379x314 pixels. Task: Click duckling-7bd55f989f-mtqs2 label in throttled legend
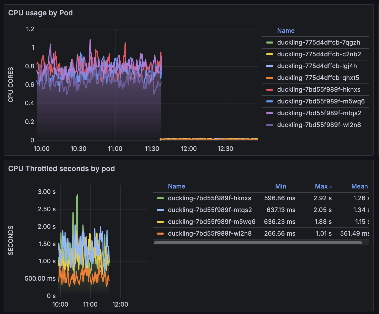click(x=210, y=210)
